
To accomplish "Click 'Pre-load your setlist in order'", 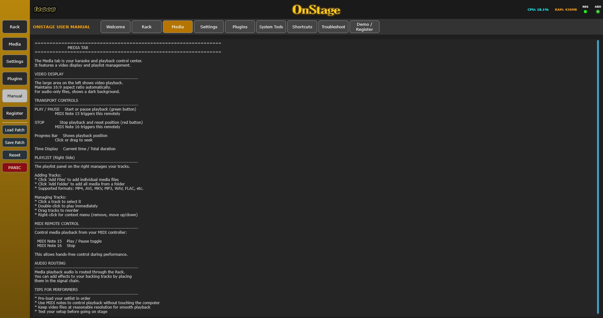I will tap(63, 299).
